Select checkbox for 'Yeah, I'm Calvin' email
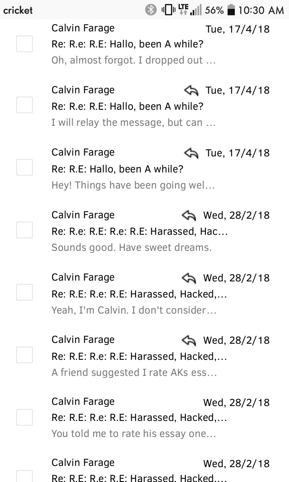 [x=24, y=292]
